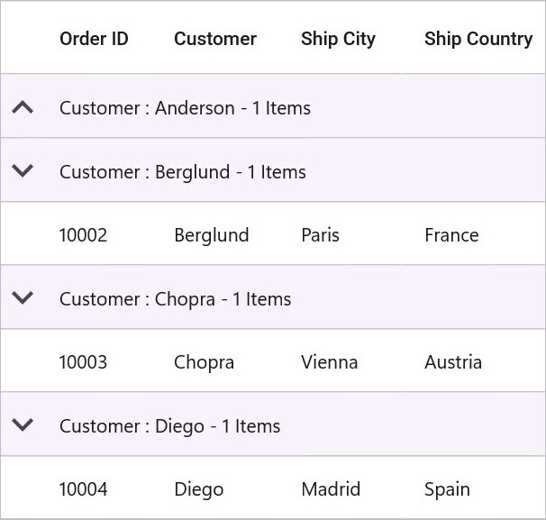Sort by the Customer column header
Viewport: 546px width, 520px height.
point(215,39)
